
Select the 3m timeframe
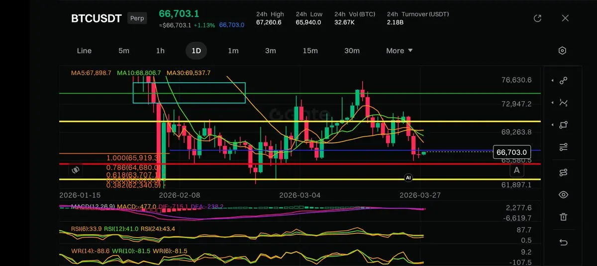click(x=270, y=51)
